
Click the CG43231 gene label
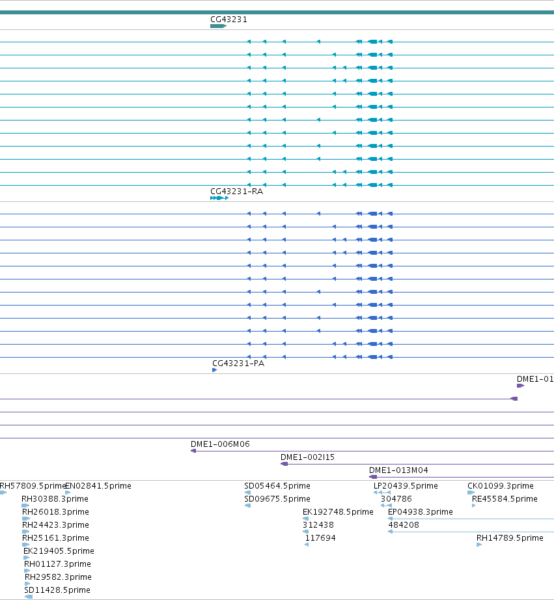click(x=229, y=20)
